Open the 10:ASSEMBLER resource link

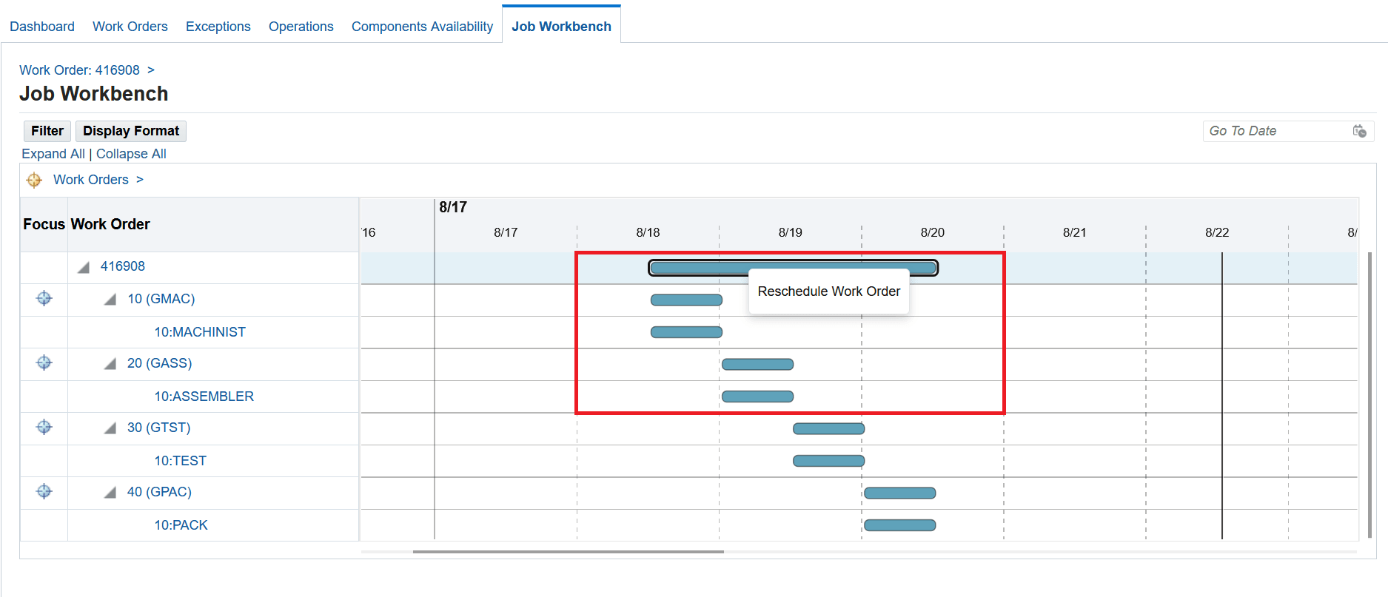[x=204, y=397]
